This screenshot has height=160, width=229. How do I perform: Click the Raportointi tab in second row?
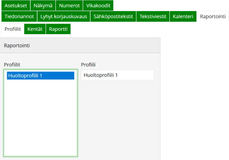[213, 16]
